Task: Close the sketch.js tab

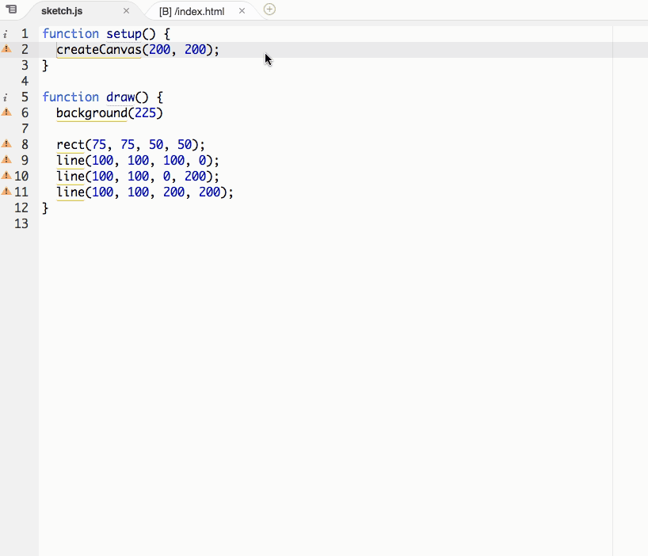Action: pyautogui.click(x=127, y=11)
